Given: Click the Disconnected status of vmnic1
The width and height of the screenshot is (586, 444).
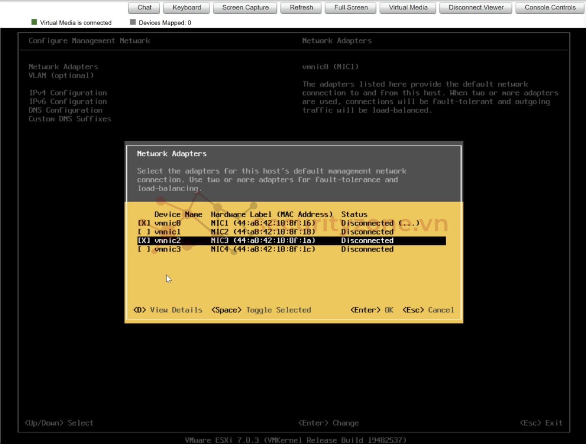Looking at the screenshot, I should tap(367, 232).
